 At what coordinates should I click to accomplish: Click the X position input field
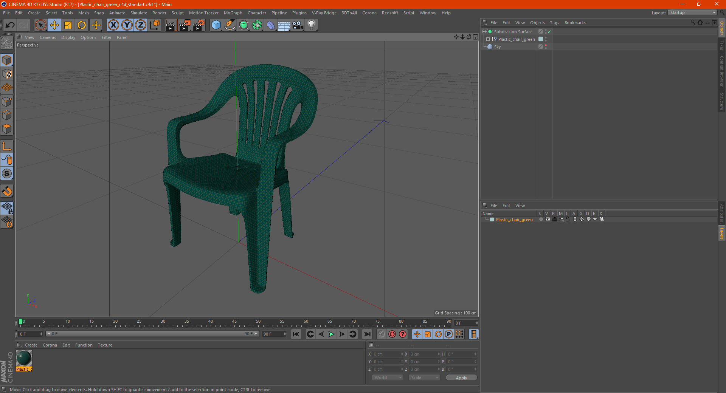coord(388,354)
